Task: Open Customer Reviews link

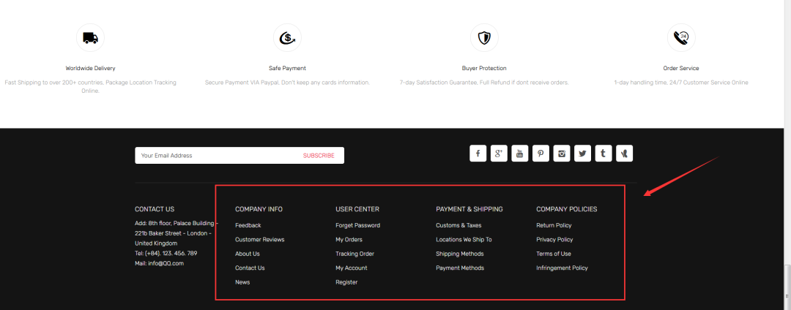Action: (x=260, y=240)
